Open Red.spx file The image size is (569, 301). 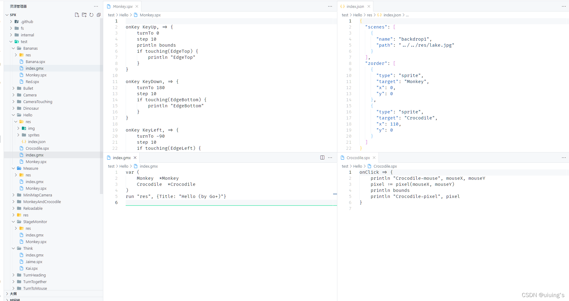pyautogui.click(x=32, y=82)
